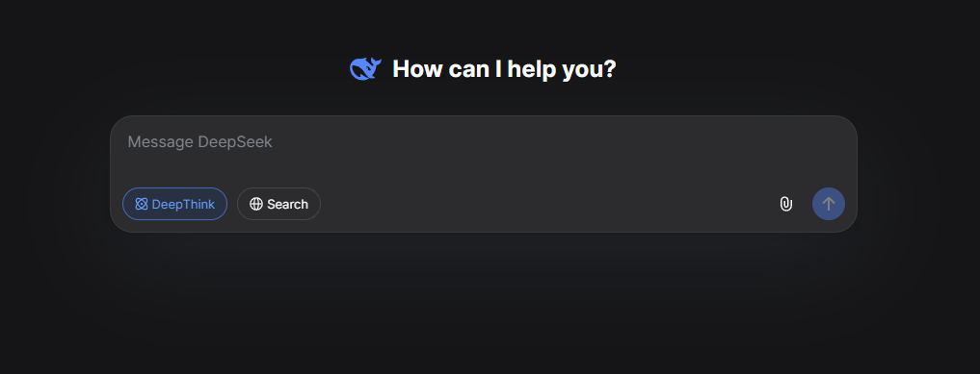This screenshot has height=374, width=980.
Task: Toggle the highlighted DeepThink pill off
Action: point(175,204)
